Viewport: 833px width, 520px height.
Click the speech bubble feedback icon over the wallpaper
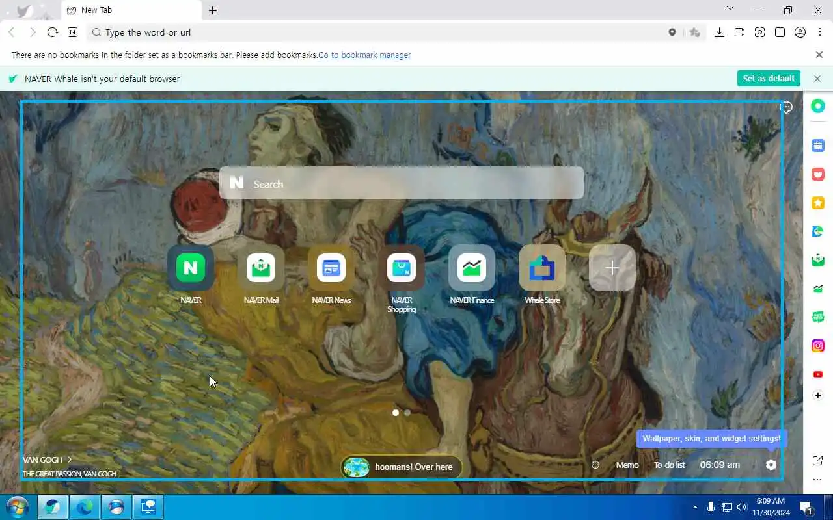click(x=786, y=107)
